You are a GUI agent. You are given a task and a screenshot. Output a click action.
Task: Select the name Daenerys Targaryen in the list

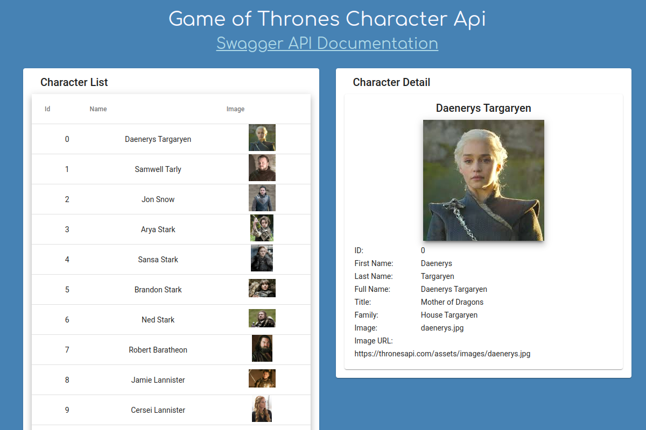click(x=158, y=139)
